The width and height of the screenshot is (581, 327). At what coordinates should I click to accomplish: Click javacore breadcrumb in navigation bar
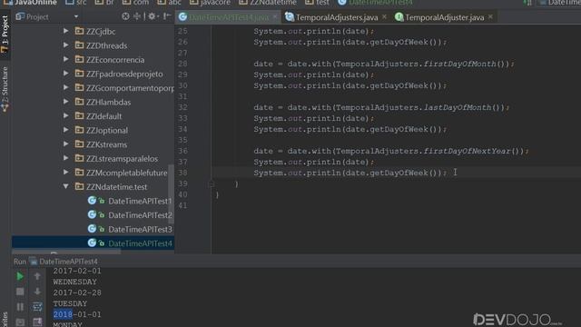210,3
